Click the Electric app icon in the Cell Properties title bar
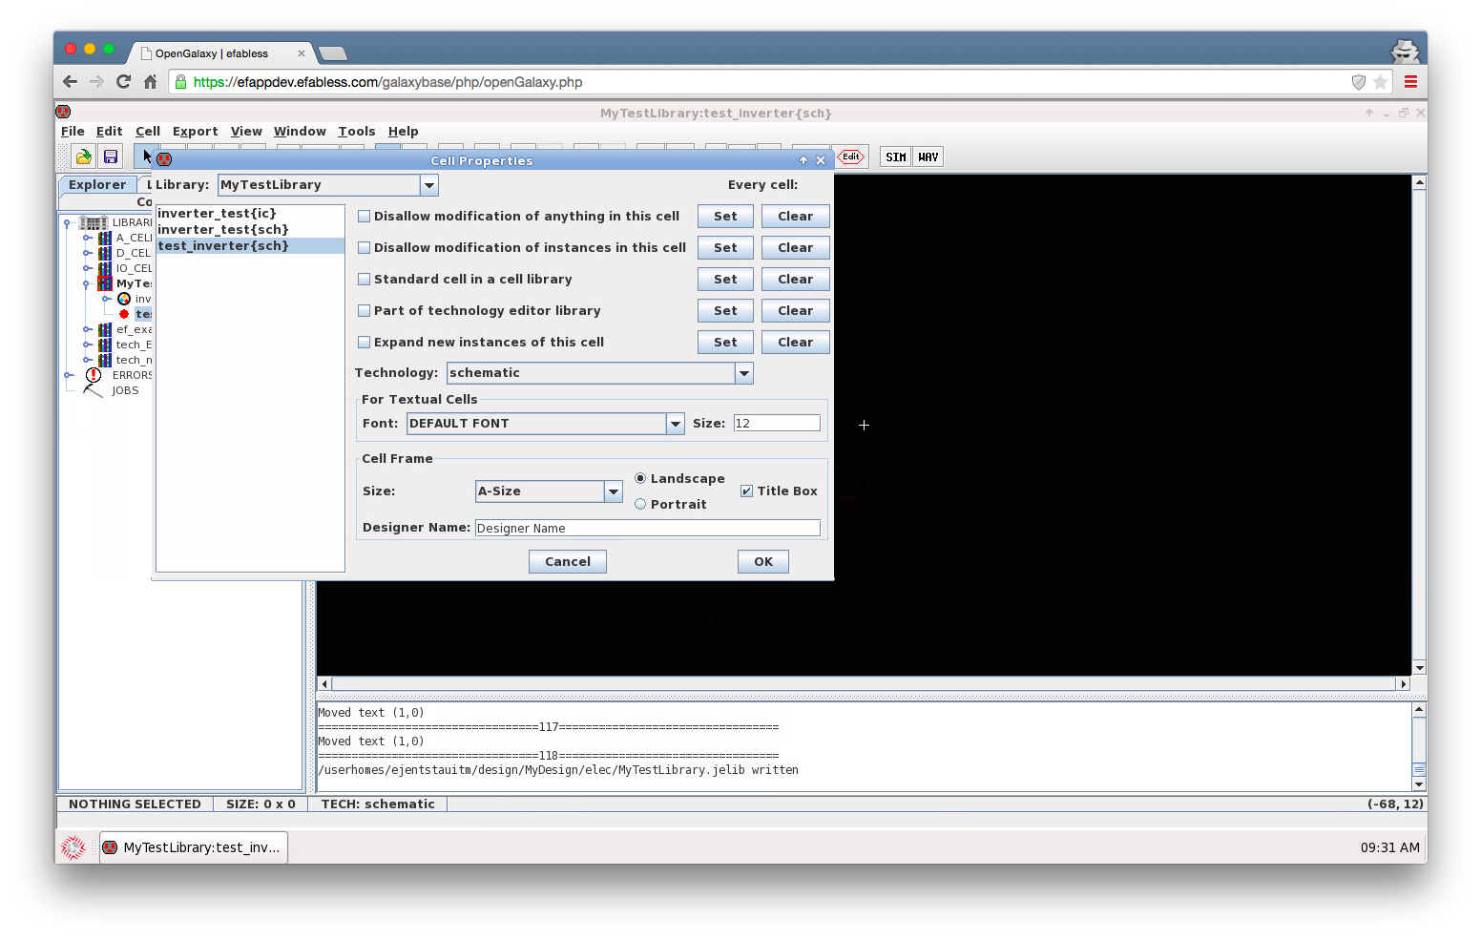 164,159
